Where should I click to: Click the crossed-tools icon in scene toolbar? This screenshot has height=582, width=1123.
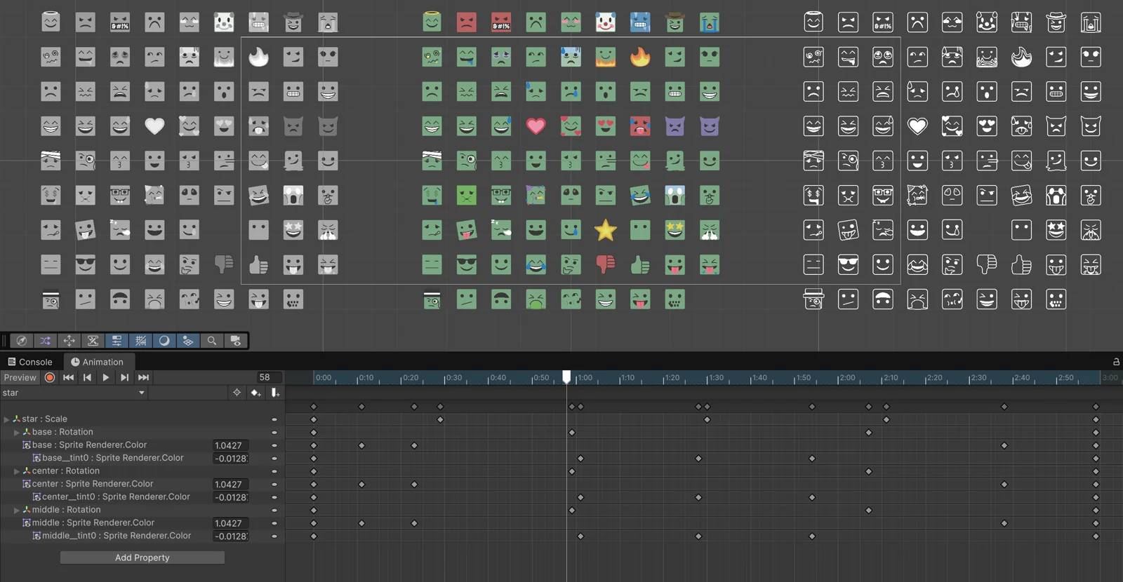point(93,341)
